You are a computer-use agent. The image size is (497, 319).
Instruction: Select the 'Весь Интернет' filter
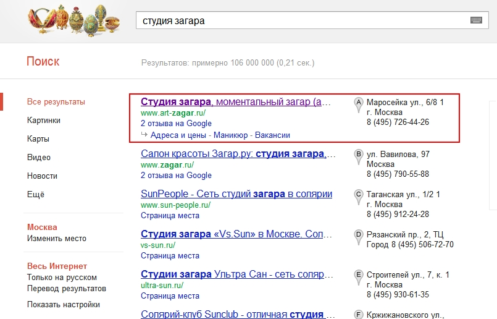(x=57, y=266)
